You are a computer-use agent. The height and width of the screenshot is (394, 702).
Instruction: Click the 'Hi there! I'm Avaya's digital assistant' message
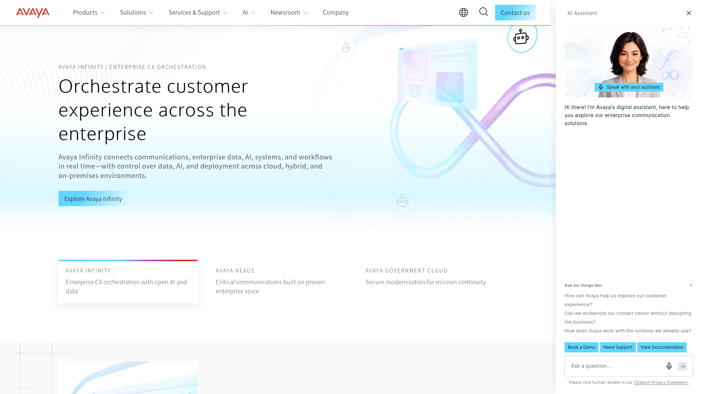(x=627, y=115)
